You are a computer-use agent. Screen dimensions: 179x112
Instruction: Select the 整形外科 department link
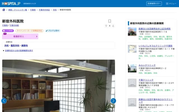coord(15,45)
